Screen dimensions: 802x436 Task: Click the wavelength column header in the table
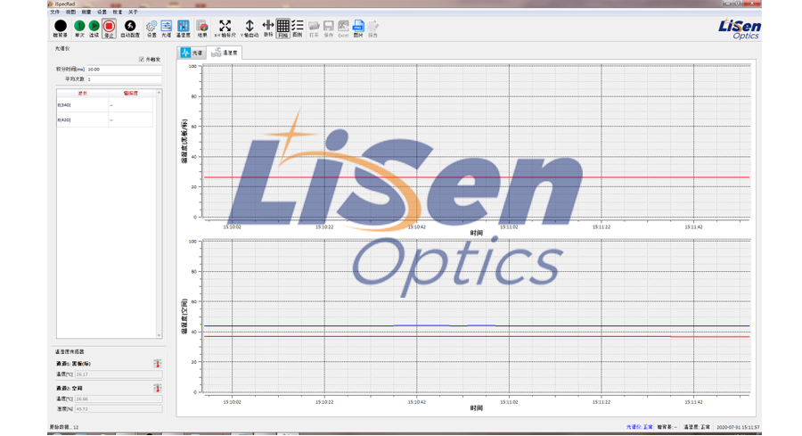pos(82,93)
